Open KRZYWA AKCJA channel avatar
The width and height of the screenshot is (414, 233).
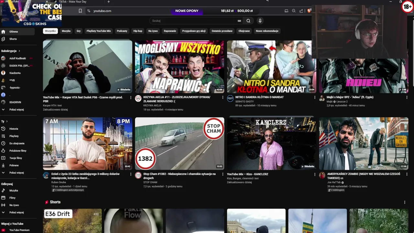click(138, 99)
